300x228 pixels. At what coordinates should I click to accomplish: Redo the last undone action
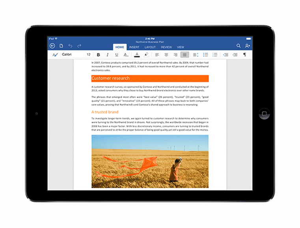coord(79,46)
